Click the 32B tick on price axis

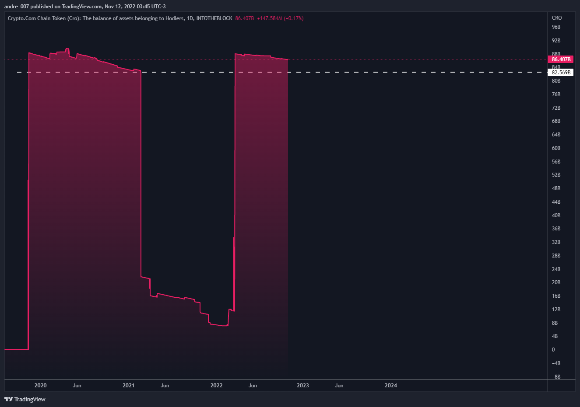556,242
